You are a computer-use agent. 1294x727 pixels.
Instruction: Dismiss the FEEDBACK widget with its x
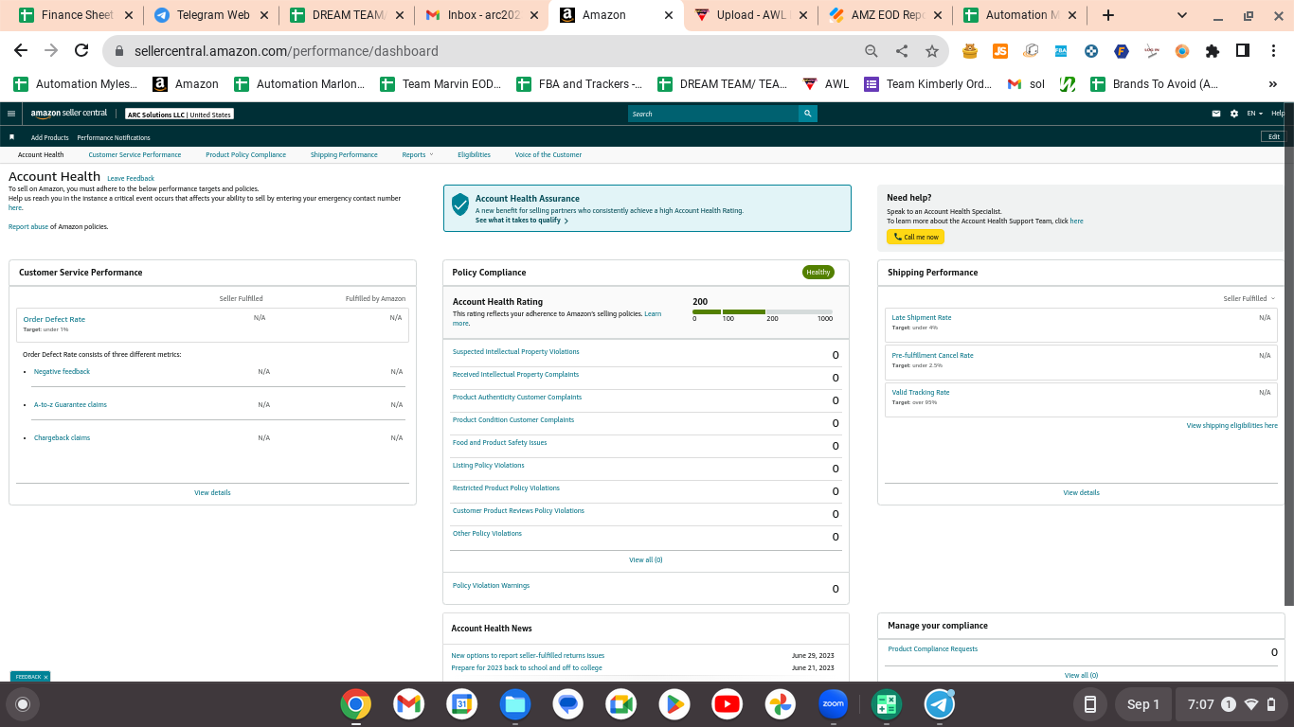[45, 677]
